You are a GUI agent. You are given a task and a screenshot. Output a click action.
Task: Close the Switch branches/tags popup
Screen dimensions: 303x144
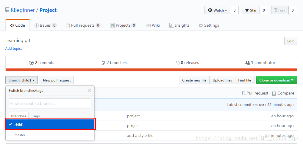pyautogui.click(x=90, y=90)
